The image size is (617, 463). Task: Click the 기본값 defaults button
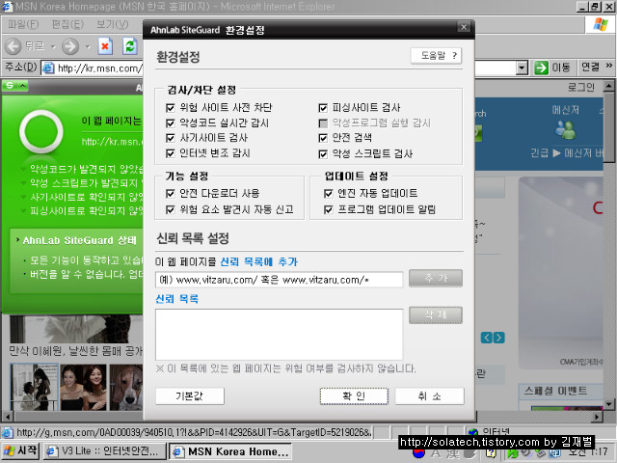tap(190, 396)
